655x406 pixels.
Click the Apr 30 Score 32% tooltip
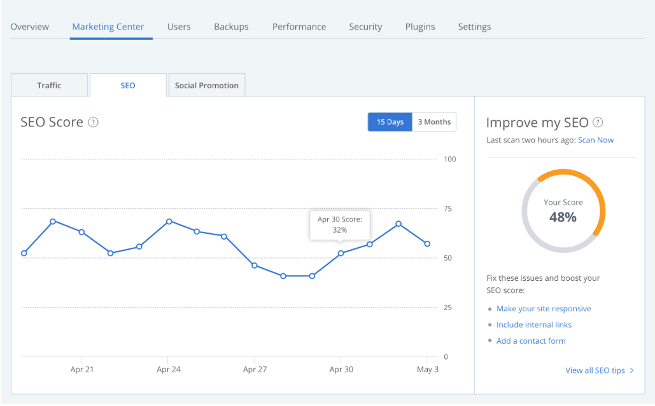point(340,225)
